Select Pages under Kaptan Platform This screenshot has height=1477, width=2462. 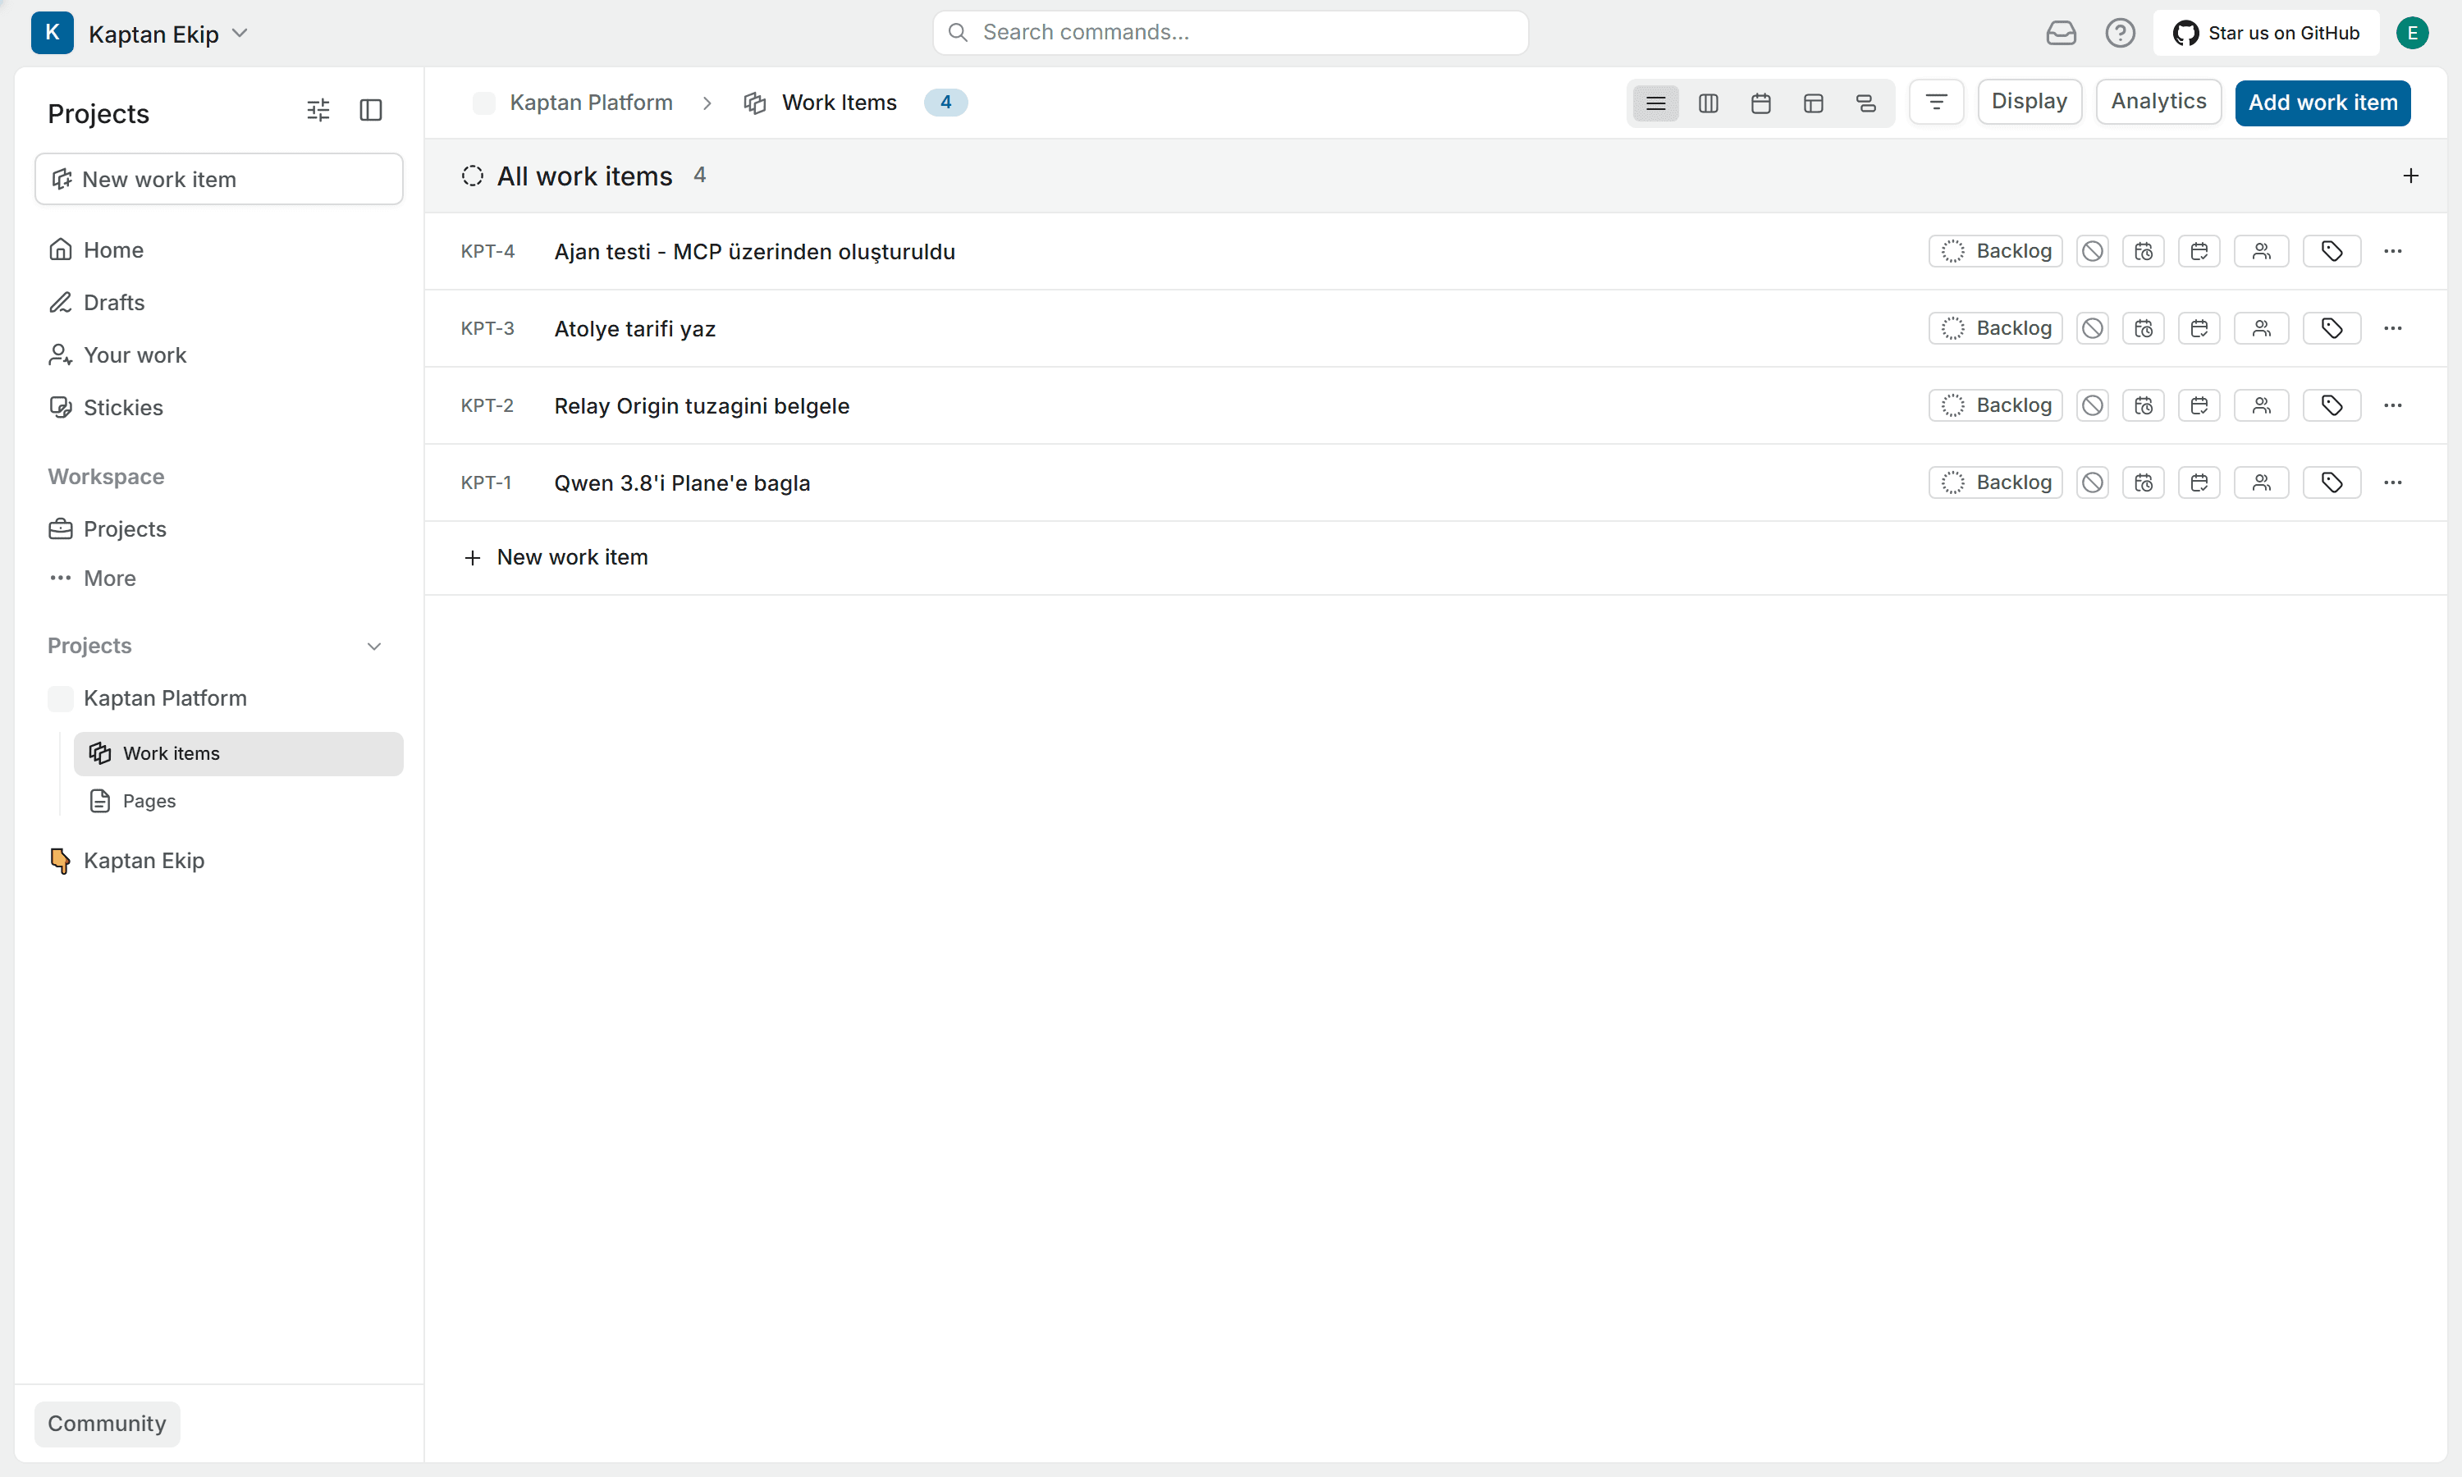pyautogui.click(x=238, y=801)
